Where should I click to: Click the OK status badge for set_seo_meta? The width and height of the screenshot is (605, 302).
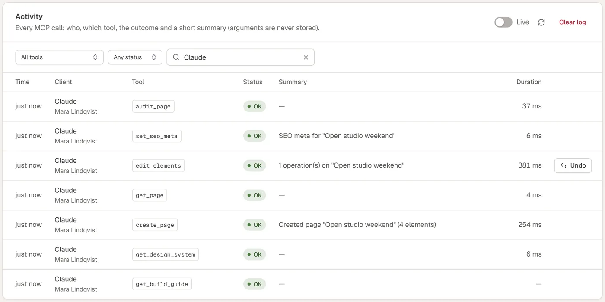click(x=255, y=136)
